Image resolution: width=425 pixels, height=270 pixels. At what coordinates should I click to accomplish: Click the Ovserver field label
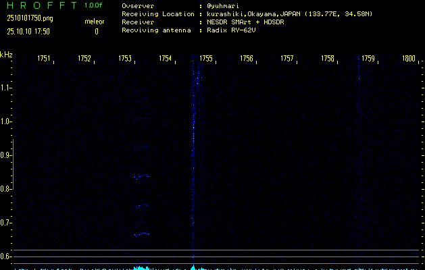tap(138, 5)
